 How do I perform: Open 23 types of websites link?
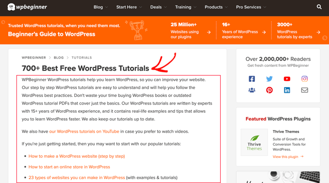[76, 178]
